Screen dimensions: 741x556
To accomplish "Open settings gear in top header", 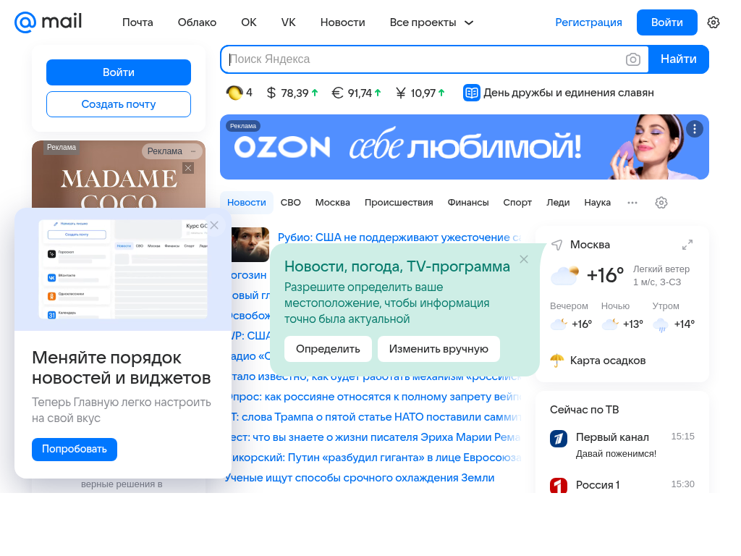I will 713,22.
